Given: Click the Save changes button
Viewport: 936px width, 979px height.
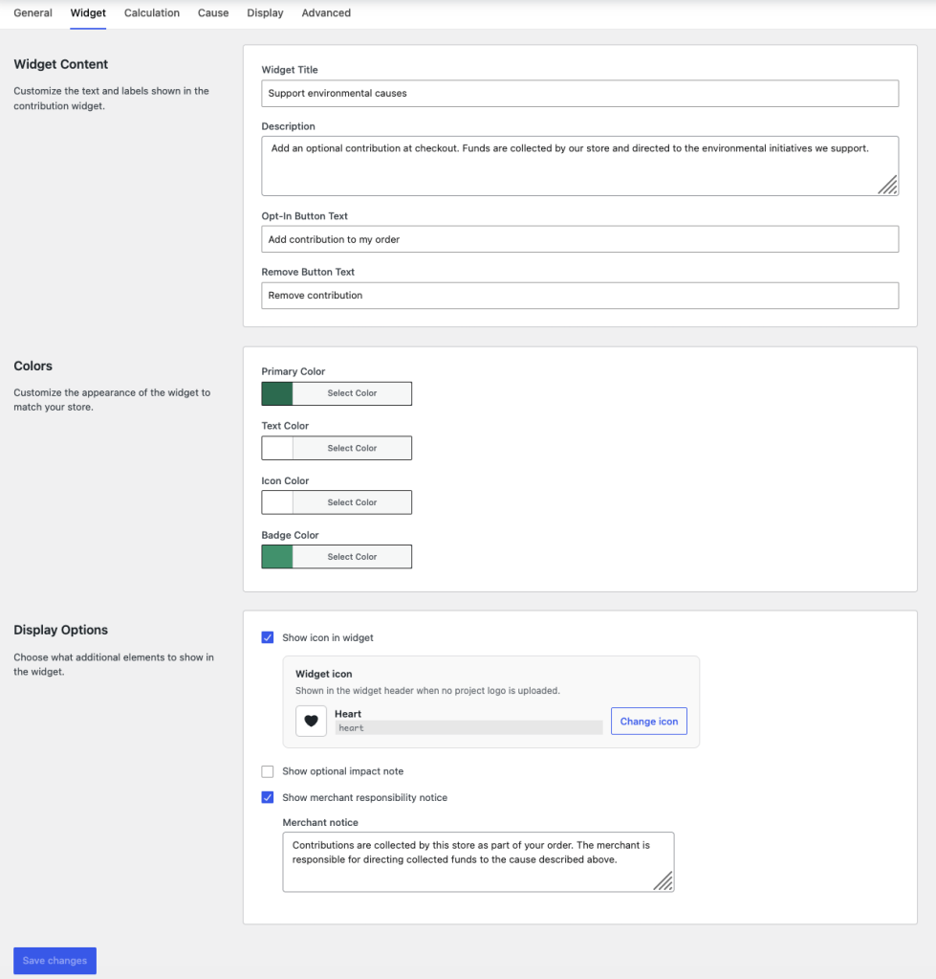Looking at the screenshot, I should click(54, 960).
